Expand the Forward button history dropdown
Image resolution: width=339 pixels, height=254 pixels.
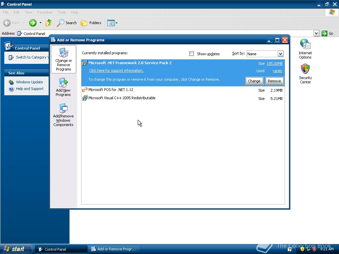point(40,23)
